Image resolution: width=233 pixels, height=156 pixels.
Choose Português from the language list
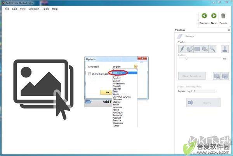[x=125, y=112]
